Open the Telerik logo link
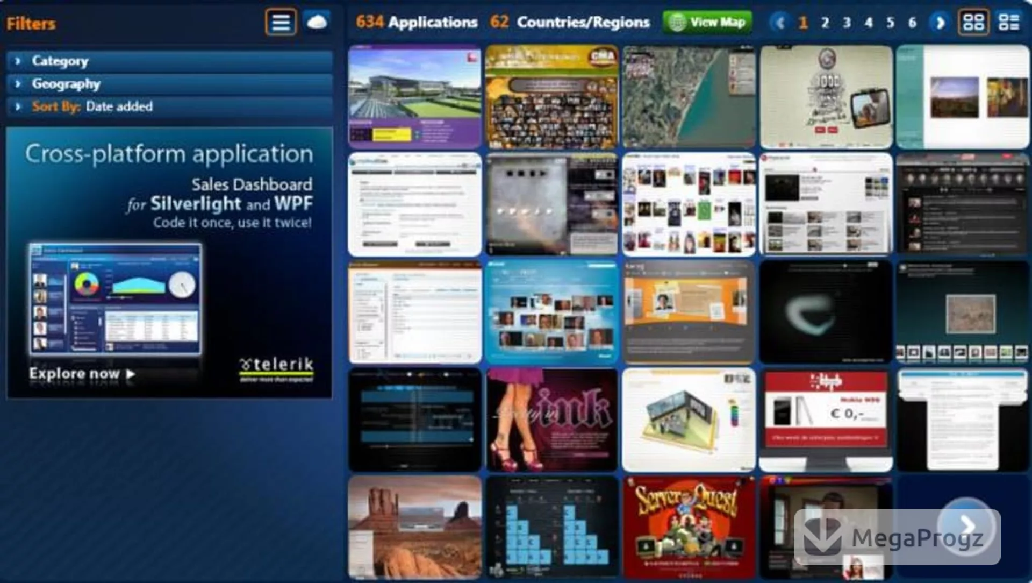Screen dimensions: 1032x583 coord(276,369)
